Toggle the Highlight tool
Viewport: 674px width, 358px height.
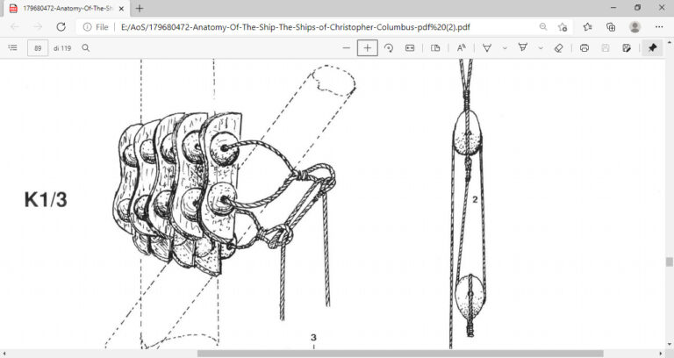(x=523, y=47)
